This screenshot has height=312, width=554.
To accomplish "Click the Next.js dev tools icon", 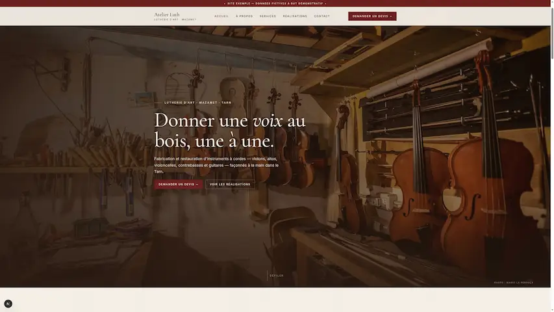I will coord(8,304).
